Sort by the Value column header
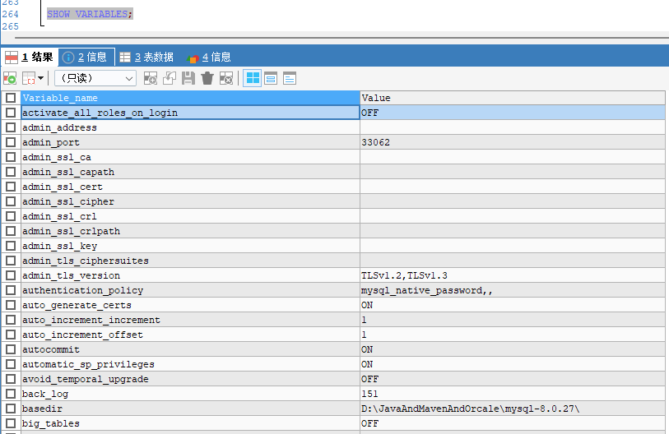The width and height of the screenshot is (669, 434). click(x=513, y=98)
